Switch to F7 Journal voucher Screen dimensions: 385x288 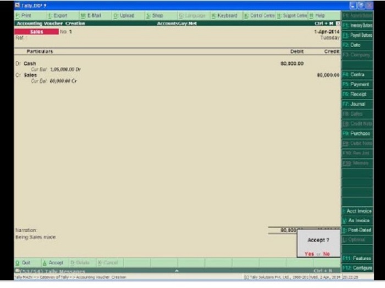pyautogui.click(x=358, y=104)
